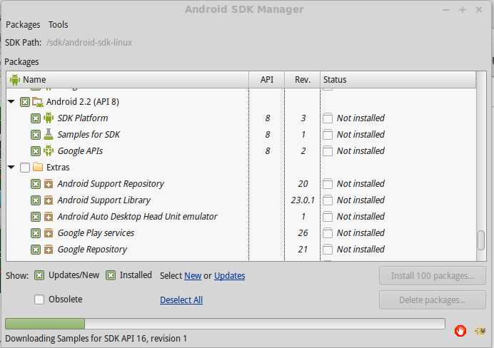Enable the Obsolete filter checkbox
Viewport: 494px width, 348px height.
pyautogui.click(x=39, y=300)
